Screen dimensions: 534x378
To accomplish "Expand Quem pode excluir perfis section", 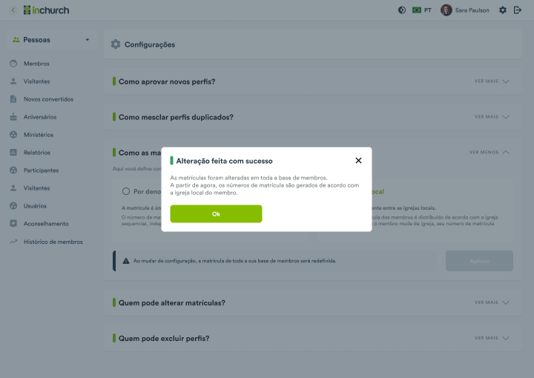I will point(492,338).
